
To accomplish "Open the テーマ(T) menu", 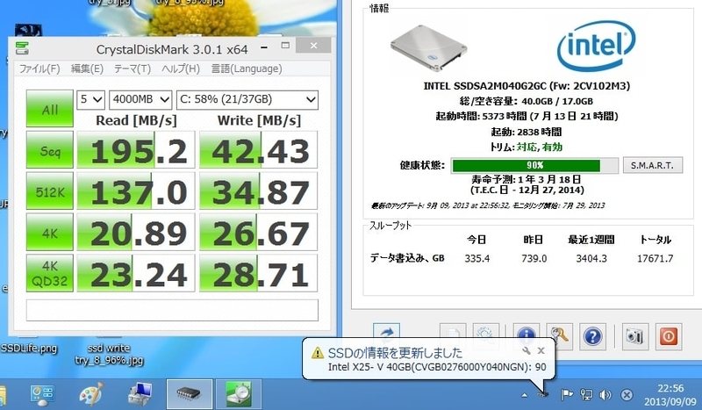I will tap(133, 68).
